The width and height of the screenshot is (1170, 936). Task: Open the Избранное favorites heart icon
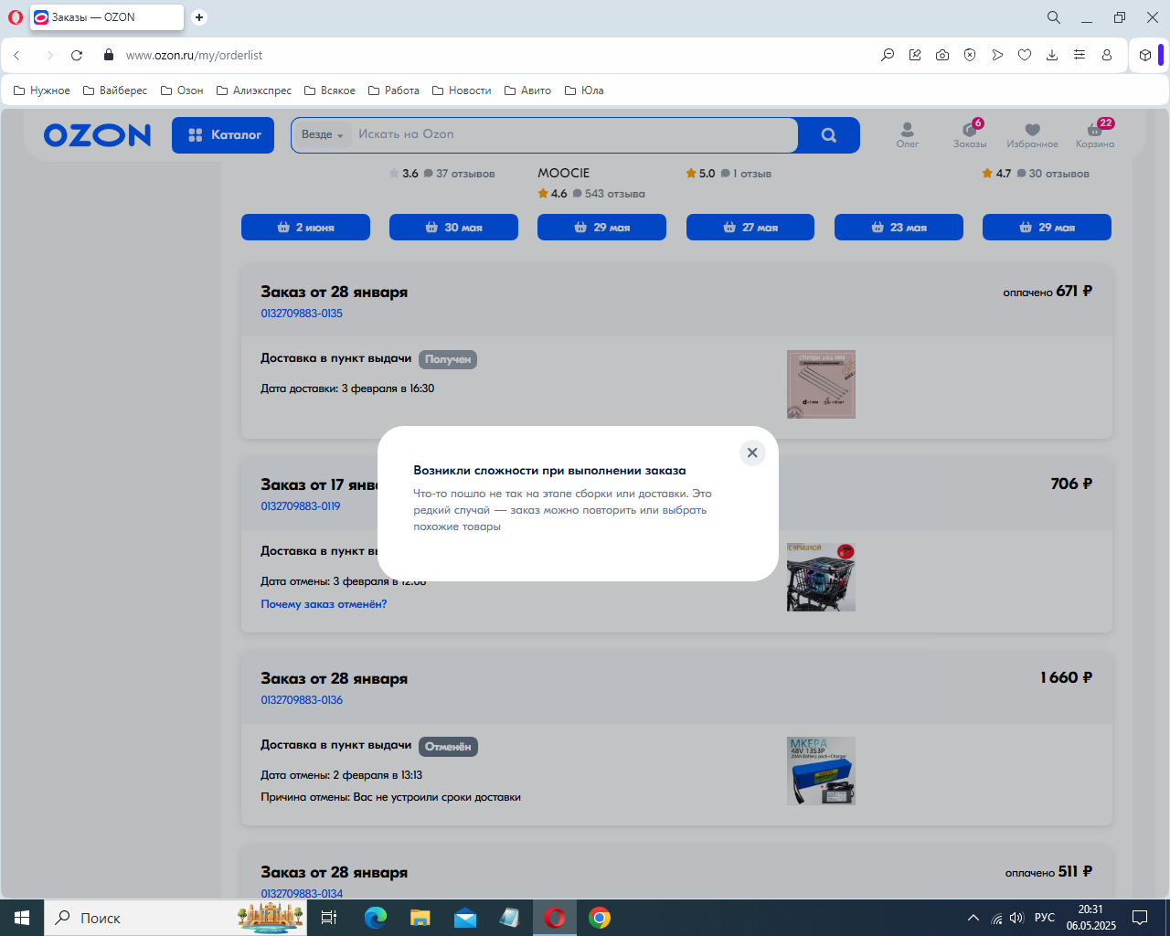(x=1032, y=134)
